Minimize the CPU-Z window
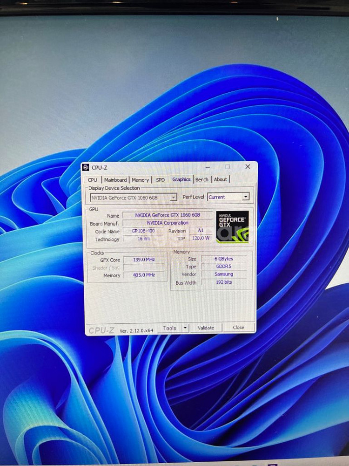Image resolution: width=349 pixels, height=466 pixels. click(x=207, y=167)
